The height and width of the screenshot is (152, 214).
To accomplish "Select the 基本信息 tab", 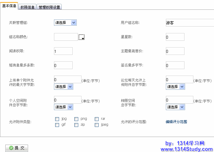I will (x=9, y=6).
